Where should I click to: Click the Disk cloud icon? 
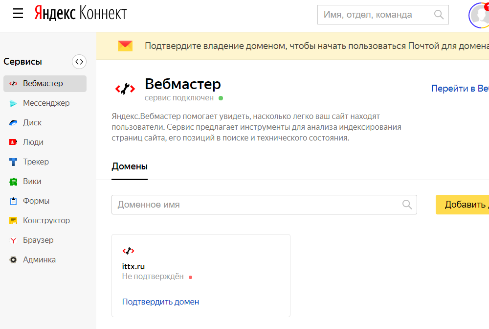point(14,123)
